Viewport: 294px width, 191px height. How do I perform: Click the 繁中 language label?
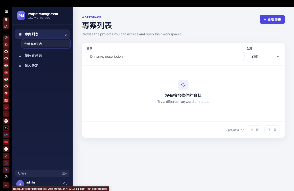(x=65, y=173)
